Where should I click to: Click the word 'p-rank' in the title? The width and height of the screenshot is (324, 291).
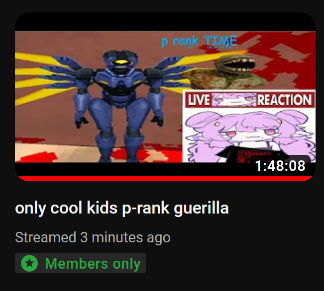coord(146,209)
